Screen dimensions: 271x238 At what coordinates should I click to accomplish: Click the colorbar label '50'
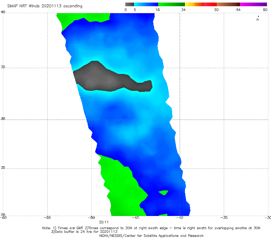pos(216,10)
